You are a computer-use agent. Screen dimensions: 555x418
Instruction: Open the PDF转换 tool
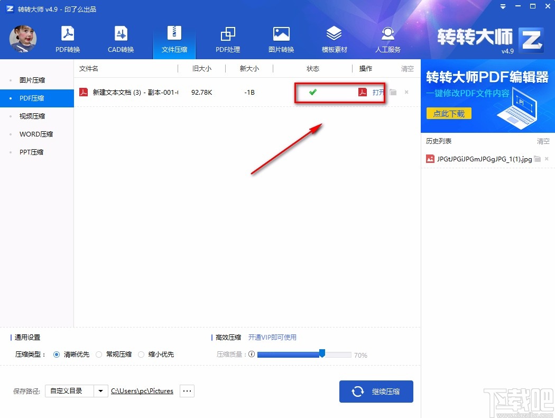[x=67, y=38]
